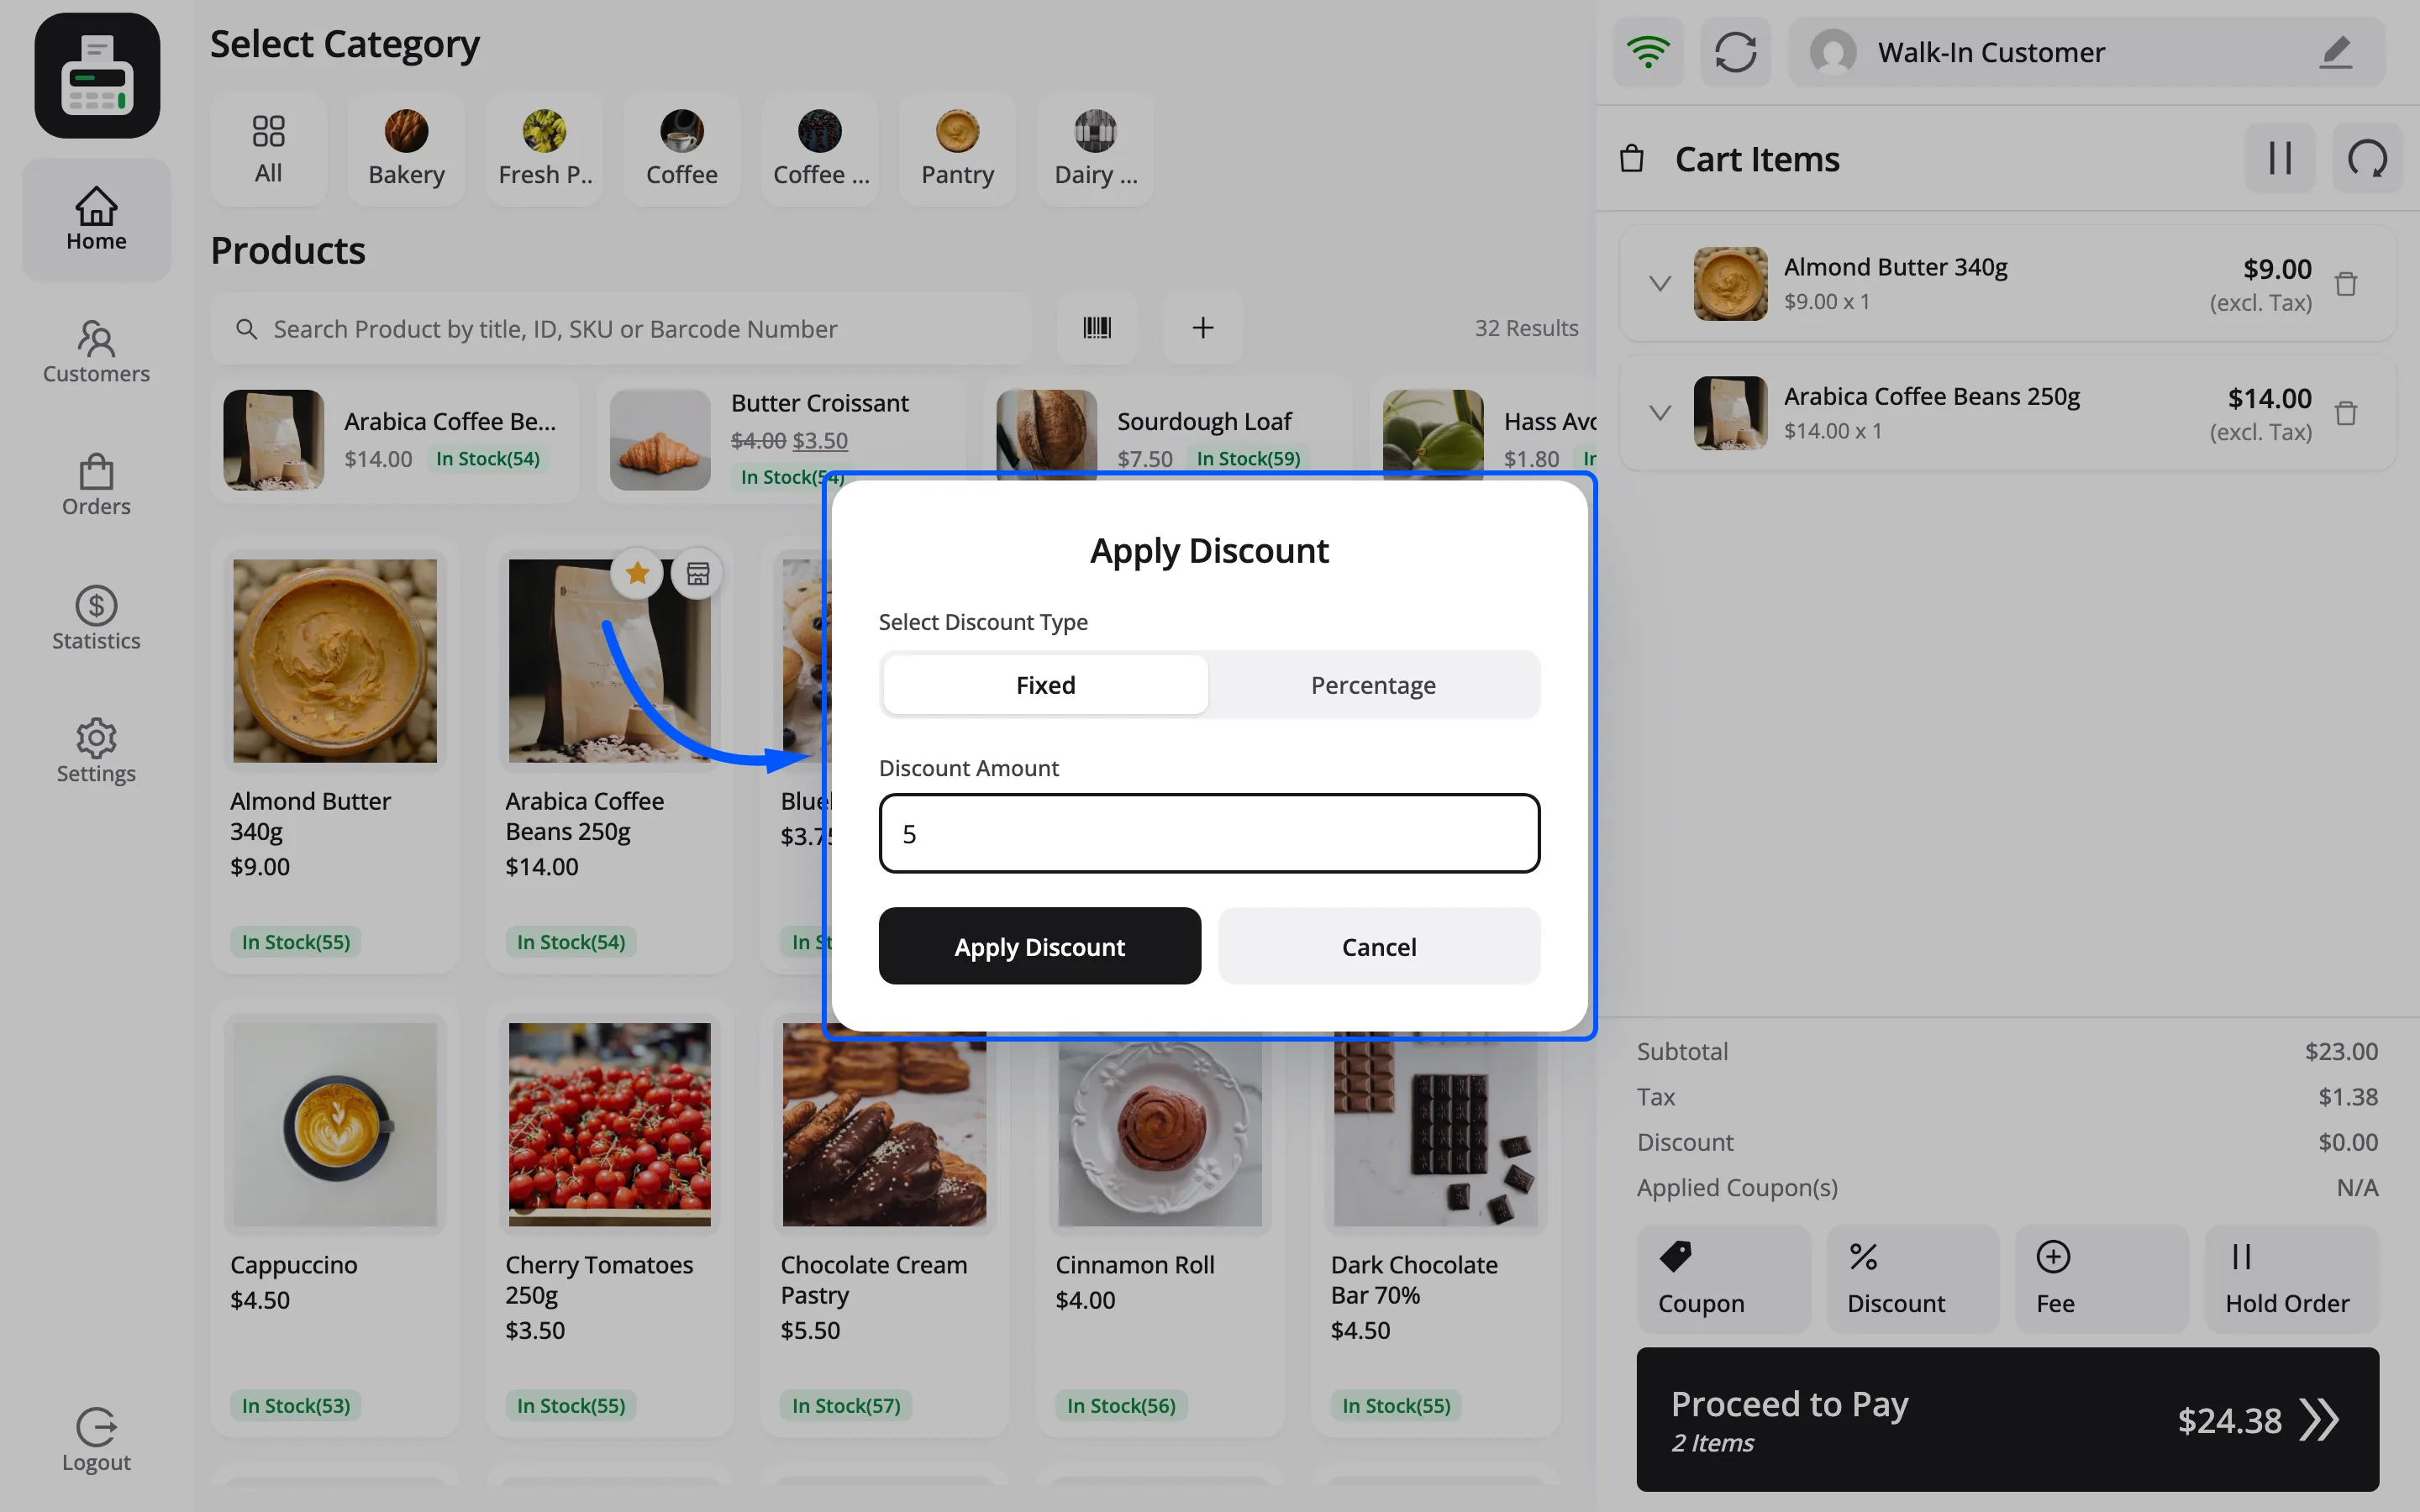Click the plus icon beside search

tap(1203, 328)
